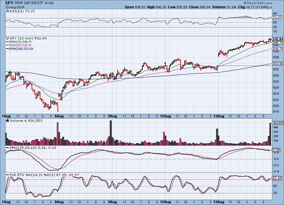Click the green up-triangle after the Chg value
This screenshot has height=205, width=284.
(271, 7)
